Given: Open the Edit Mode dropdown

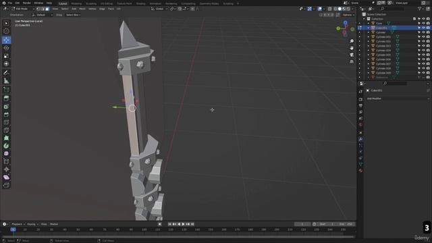Looking at the screenshot, I should point(23,9).
